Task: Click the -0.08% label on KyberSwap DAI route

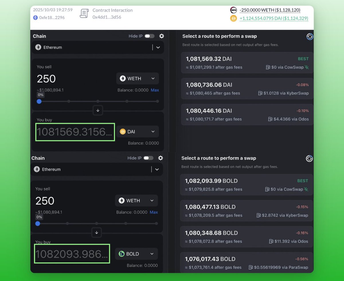Action: (302, 85)
